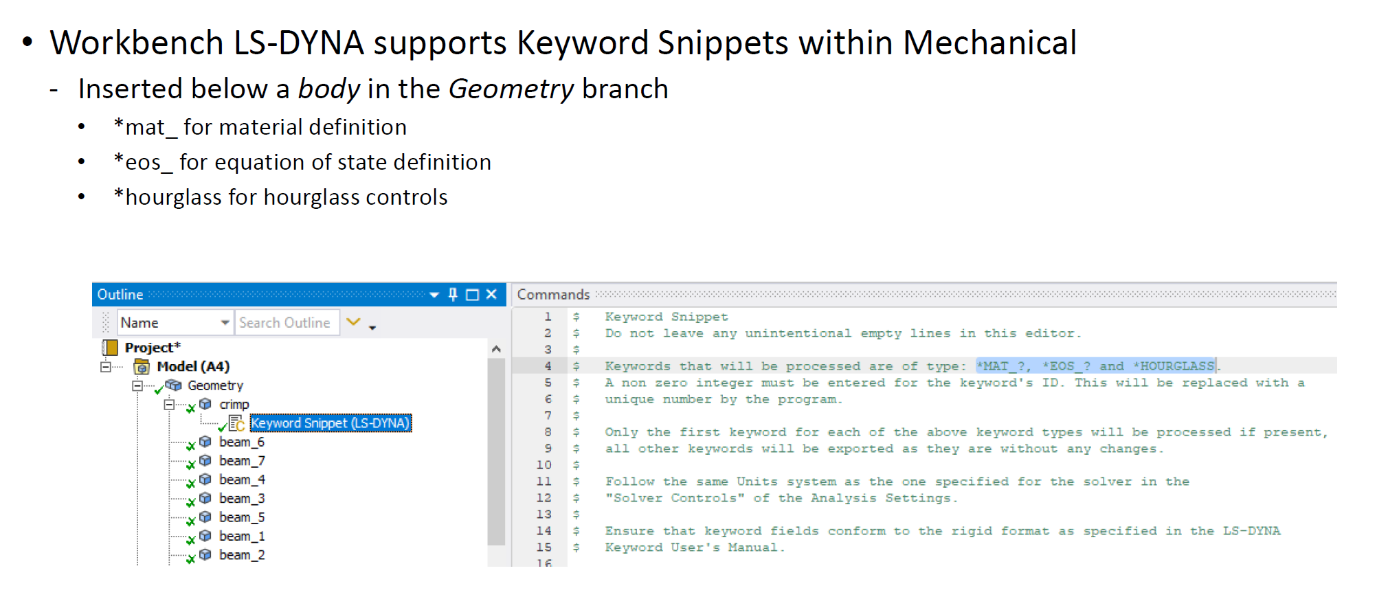
Task: Click 'Do not leave any unintentional' line
Action: pos(843,333)
